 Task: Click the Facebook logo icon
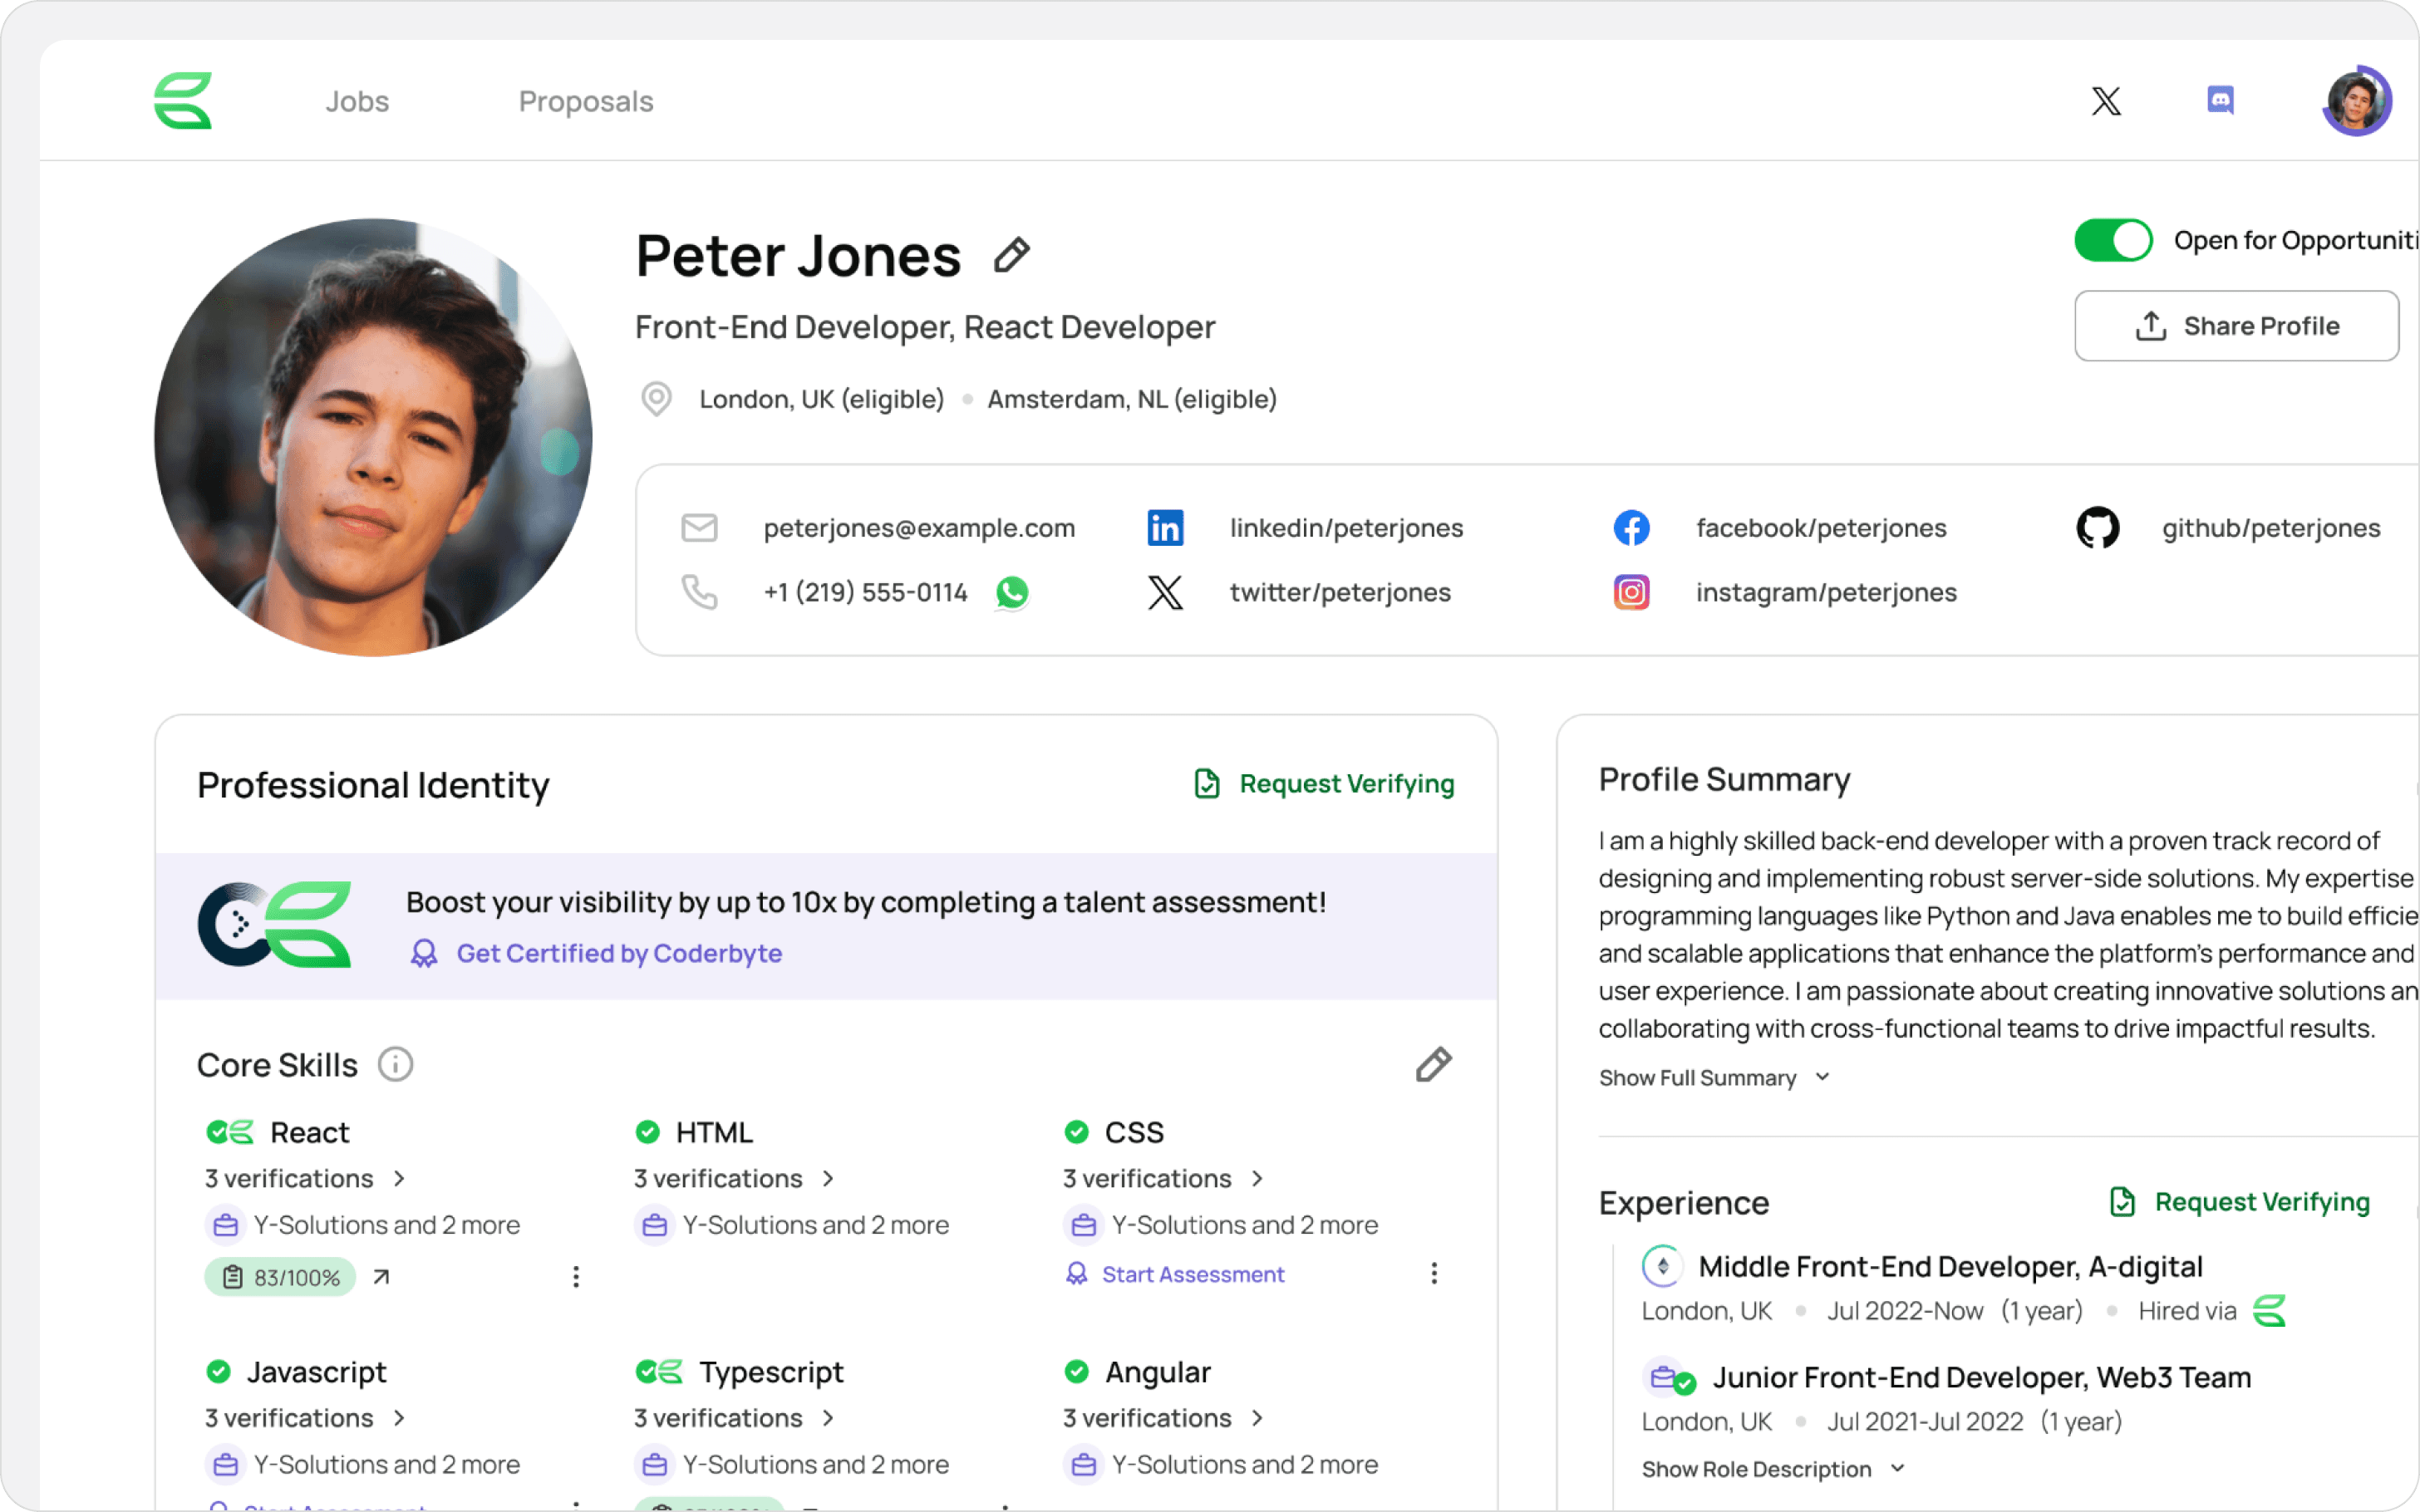click(1631, 527)
